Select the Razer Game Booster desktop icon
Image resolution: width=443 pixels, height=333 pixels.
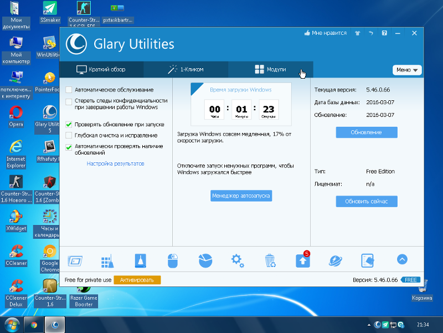point(84,296)
